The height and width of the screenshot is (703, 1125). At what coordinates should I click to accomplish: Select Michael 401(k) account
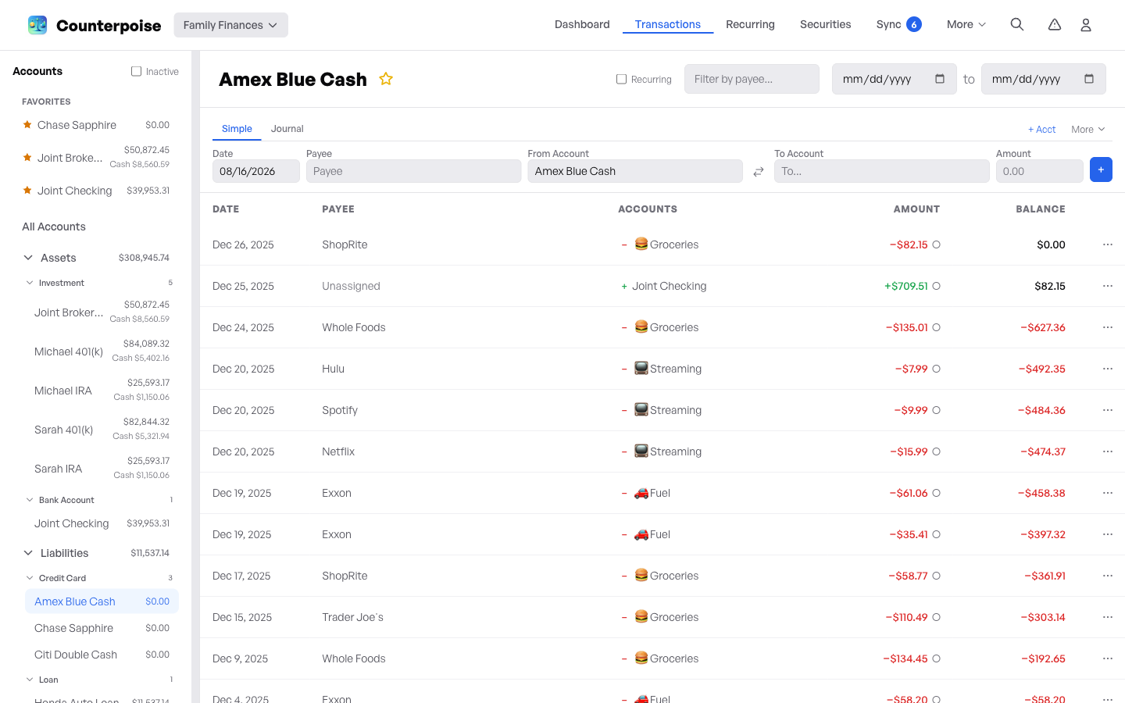pyautogui.click(x=102, y=351)
